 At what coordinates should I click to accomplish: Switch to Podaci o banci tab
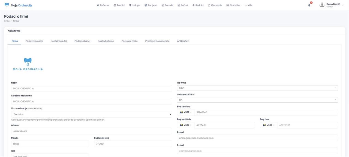pyautogui.click(x=82, y=41)
